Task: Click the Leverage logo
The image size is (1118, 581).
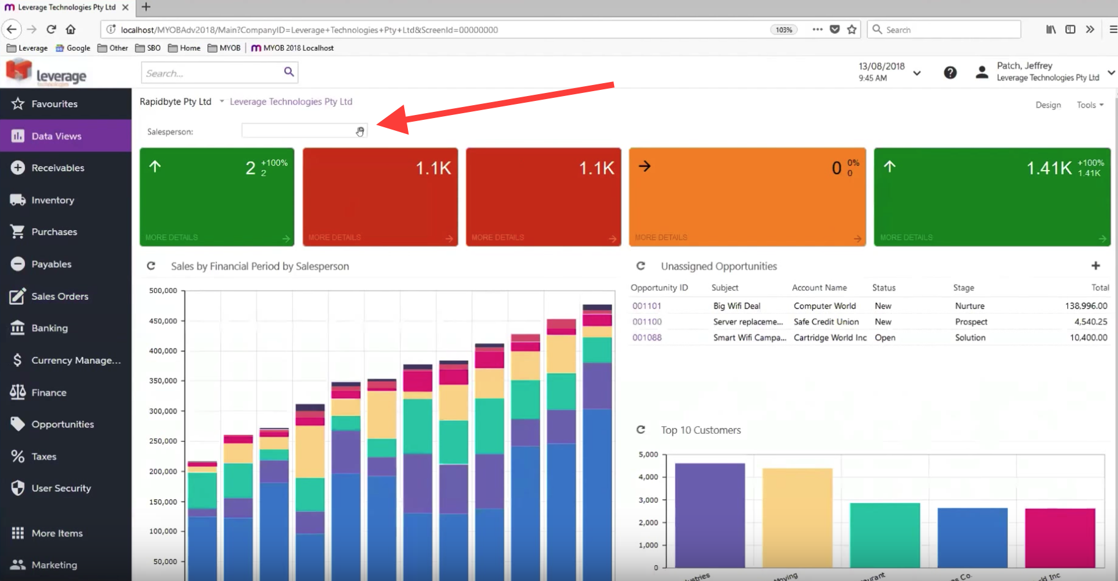Action: pos(46,73)
